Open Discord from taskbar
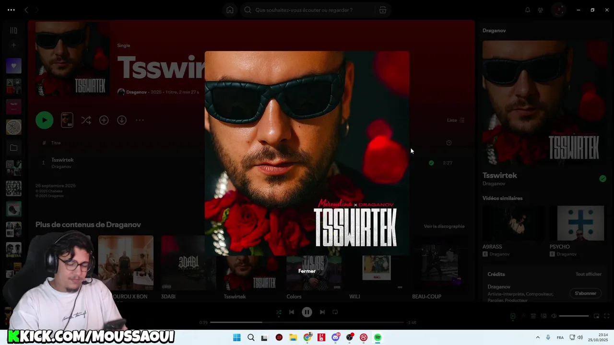This screenshot has height=345, width=614. tap(336, 337)
